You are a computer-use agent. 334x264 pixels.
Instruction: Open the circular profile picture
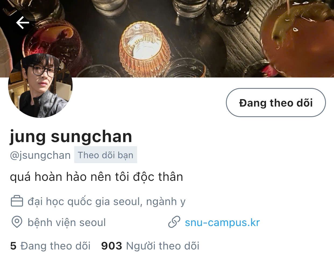click(x=41, y=86)
